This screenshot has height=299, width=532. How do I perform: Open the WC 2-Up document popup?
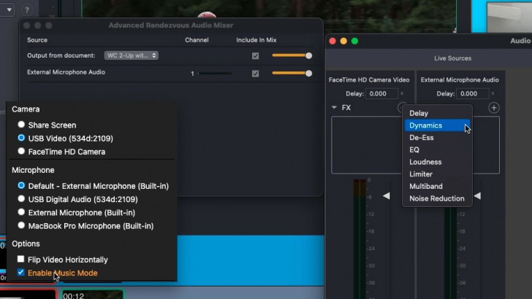(131, 55)
